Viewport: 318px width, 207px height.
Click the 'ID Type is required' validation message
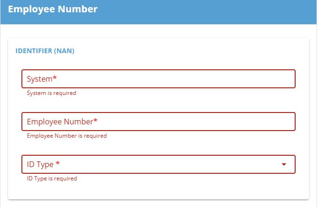pos(52,179)
